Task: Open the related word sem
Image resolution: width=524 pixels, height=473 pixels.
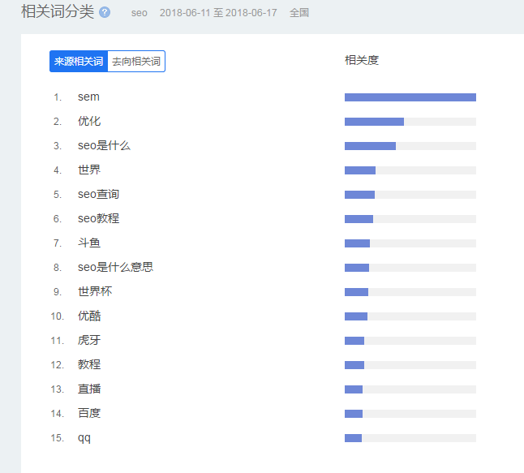Action: tap(88, 97)
